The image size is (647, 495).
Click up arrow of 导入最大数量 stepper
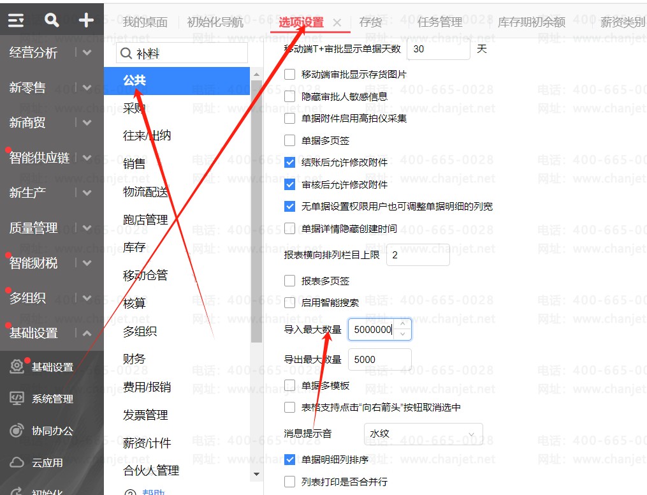(x=403, y=323)
